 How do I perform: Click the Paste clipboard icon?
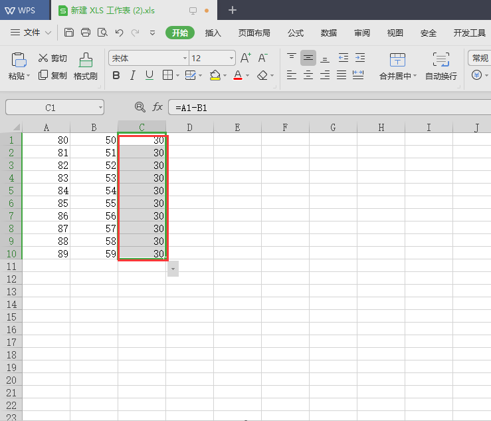tap(19, 60)
